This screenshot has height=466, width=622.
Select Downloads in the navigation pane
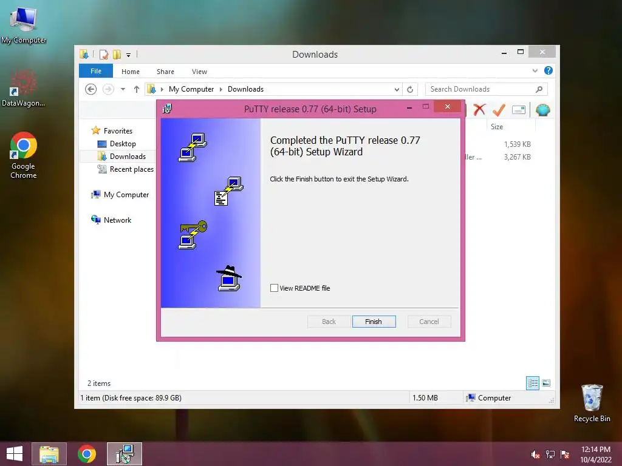(x=128, y=157)
